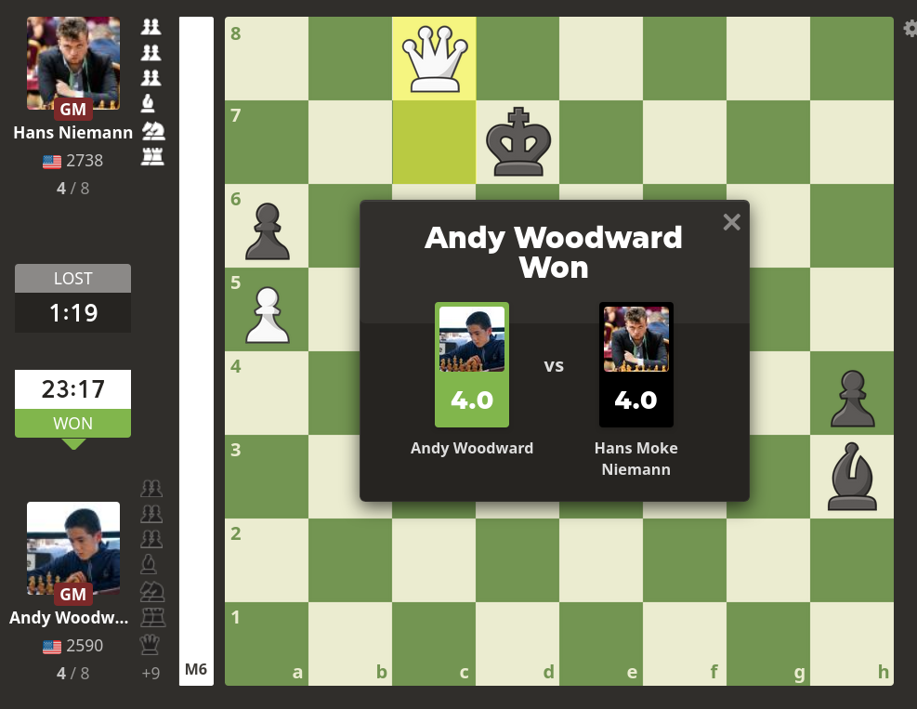The width and height of the screenshot is (917, 709).
Task: Click the black pawn on h4
Action: pos(853,399)
